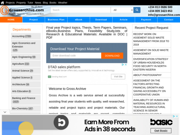Open Availability of Human and Material Resources
The image size is (180, 135).
coord(151,106)
